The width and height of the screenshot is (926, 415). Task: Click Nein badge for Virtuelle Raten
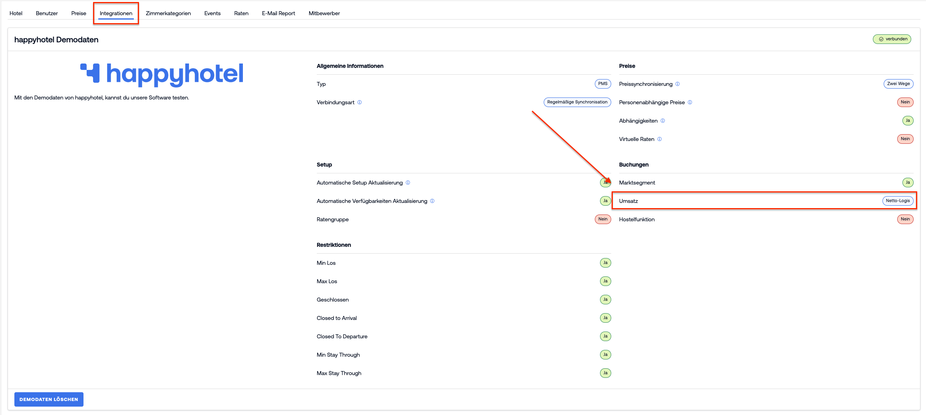905,139
